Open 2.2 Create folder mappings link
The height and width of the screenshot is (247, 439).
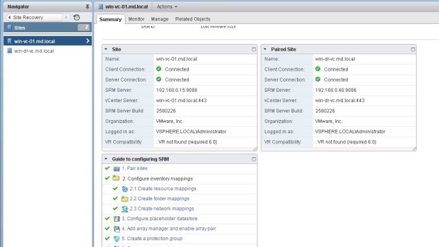pyautogui.click(x=159, y=198)
